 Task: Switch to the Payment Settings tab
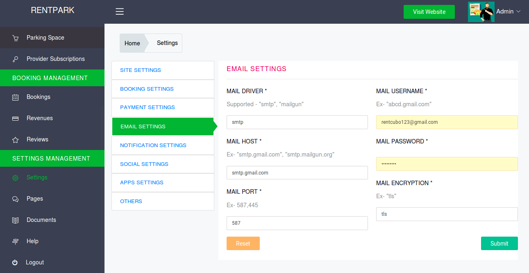click(x=163, y=107)
